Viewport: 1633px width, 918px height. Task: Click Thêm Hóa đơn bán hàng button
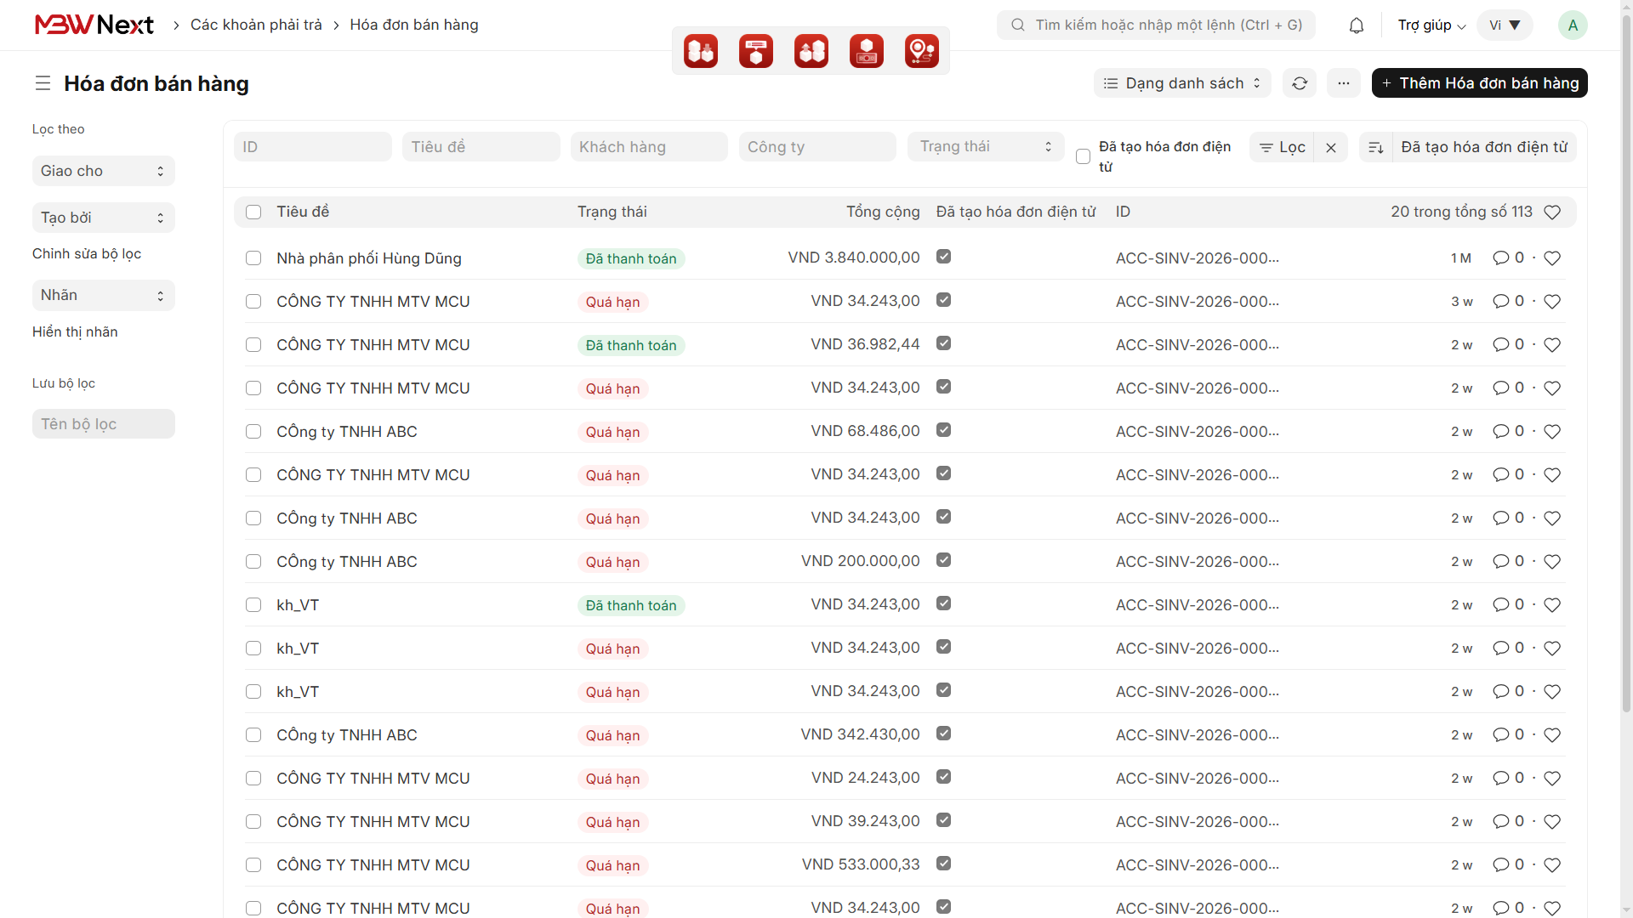[x=1479, y=83]
